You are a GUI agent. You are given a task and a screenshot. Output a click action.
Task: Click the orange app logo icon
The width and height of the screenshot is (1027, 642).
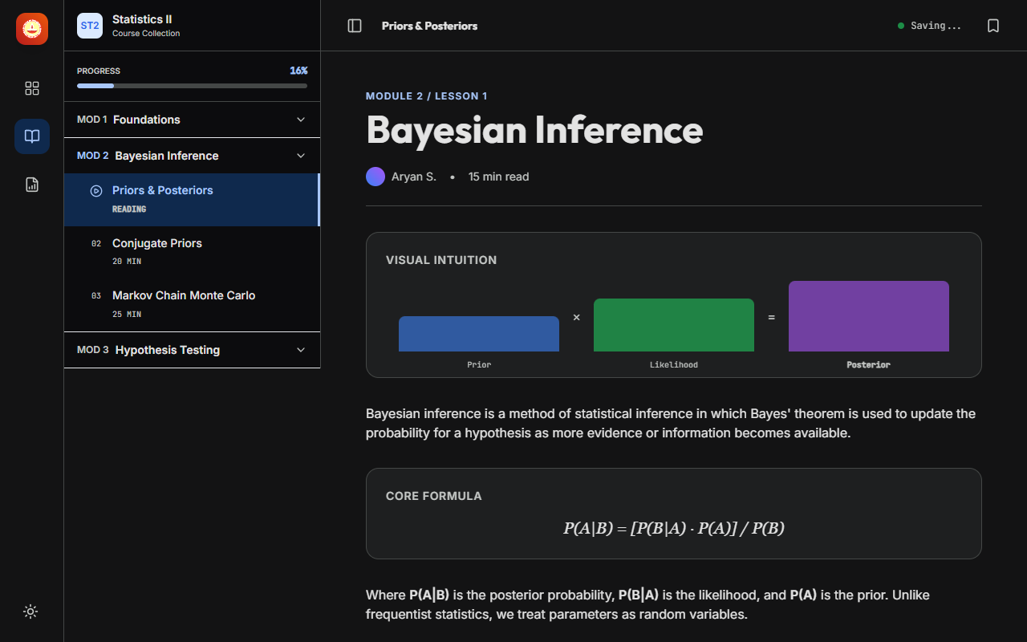tap(32, 29)
